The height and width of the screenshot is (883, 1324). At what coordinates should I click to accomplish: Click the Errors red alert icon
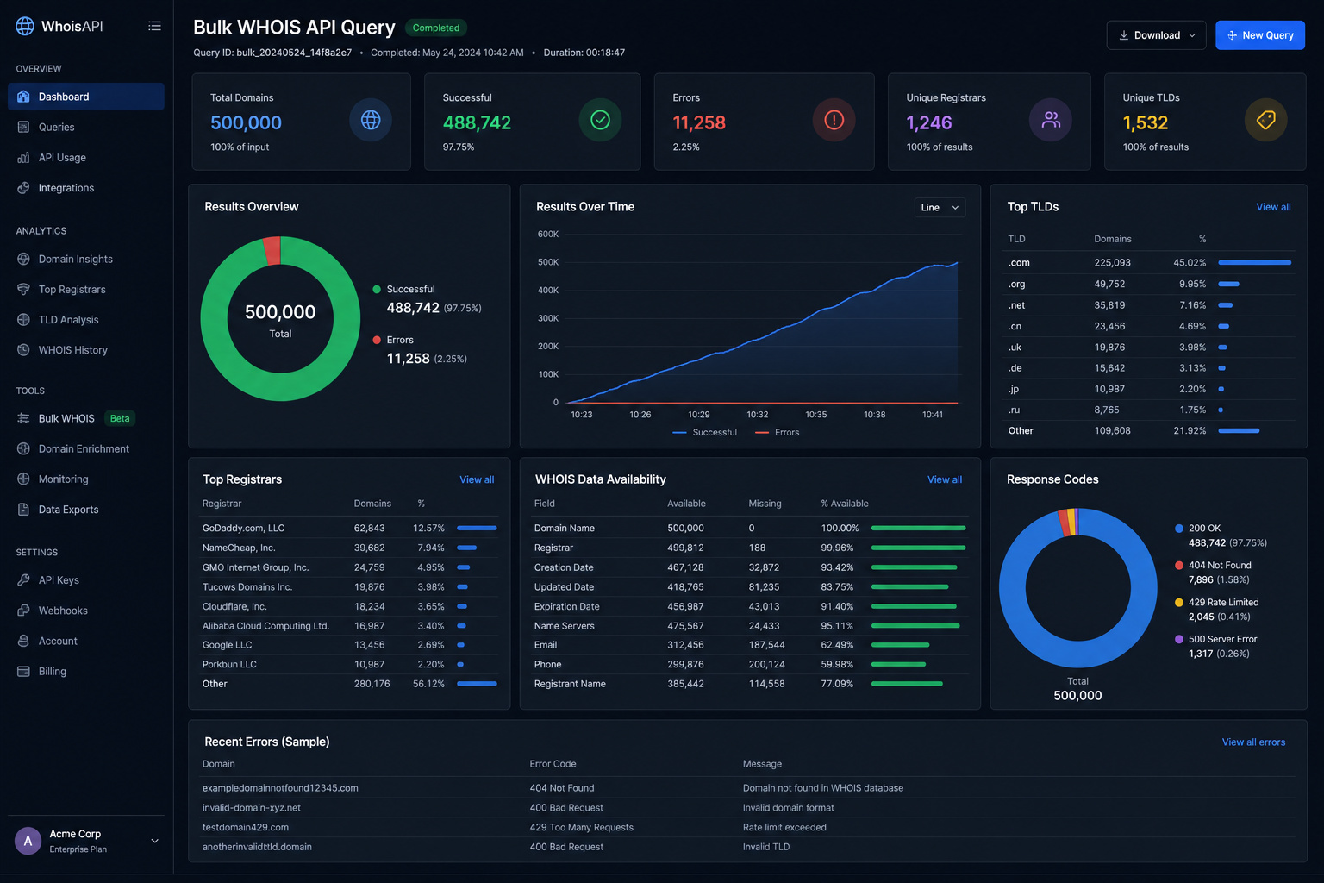834,120
